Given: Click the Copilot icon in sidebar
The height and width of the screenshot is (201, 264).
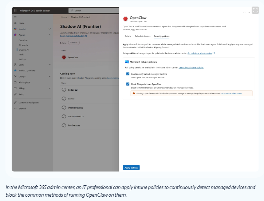Looking at the screenshot, I should click(x=15, y=29).
